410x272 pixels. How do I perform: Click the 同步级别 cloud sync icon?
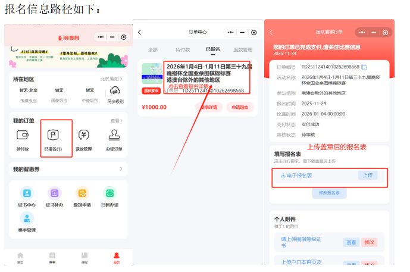[x=114, y=91]
